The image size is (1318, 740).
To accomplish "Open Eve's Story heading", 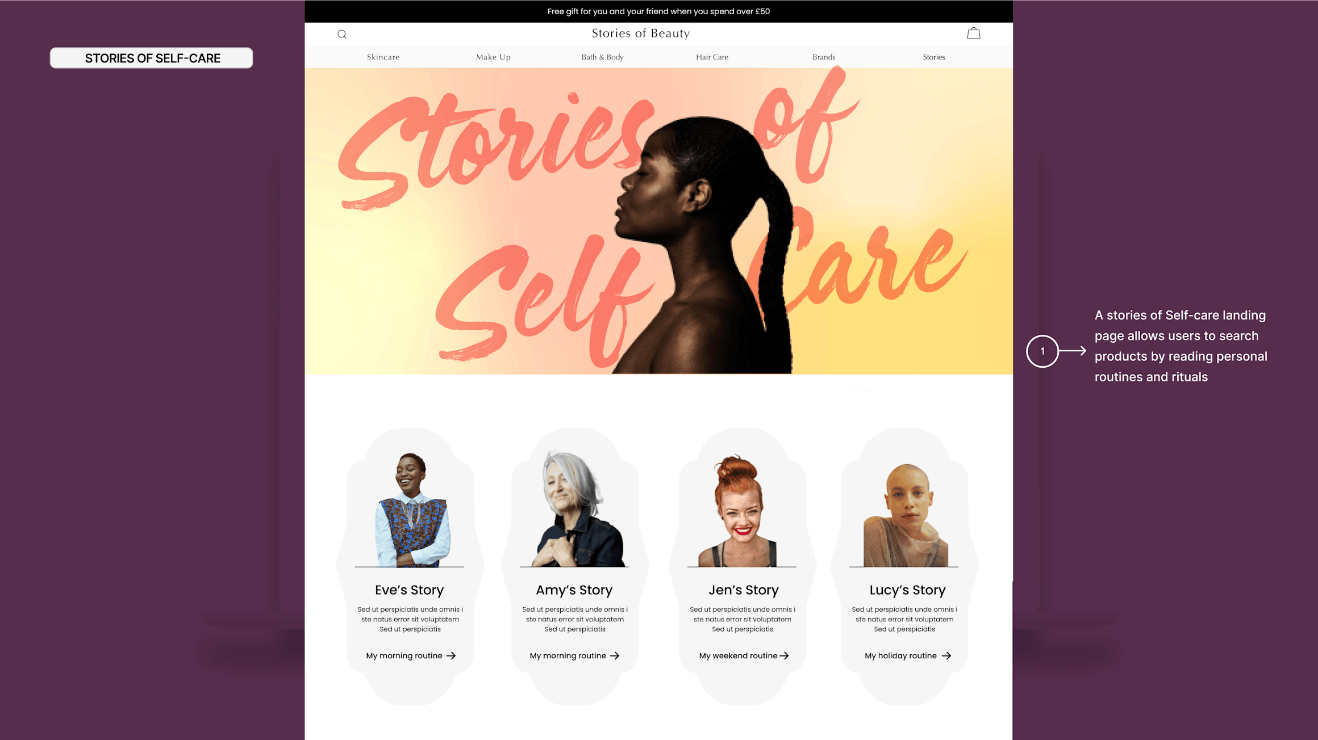I will [409, 590].
